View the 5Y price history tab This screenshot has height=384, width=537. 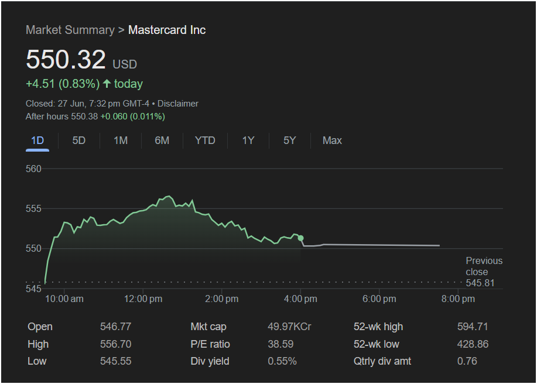[x=289, y=140]
